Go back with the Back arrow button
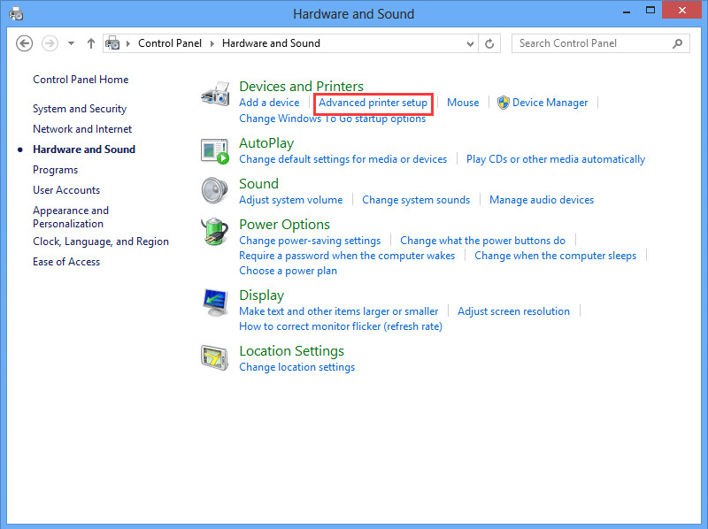The width and height of the screenshot is (708, 529). 25,43
